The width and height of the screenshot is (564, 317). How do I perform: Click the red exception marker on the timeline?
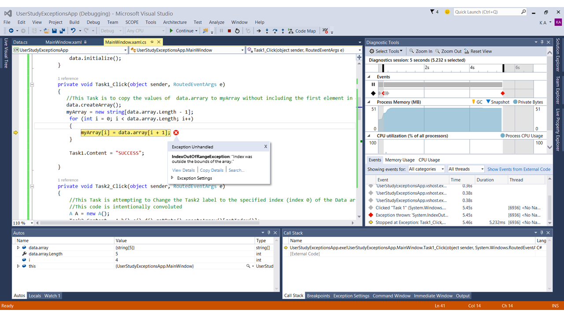tap(503, 93)
